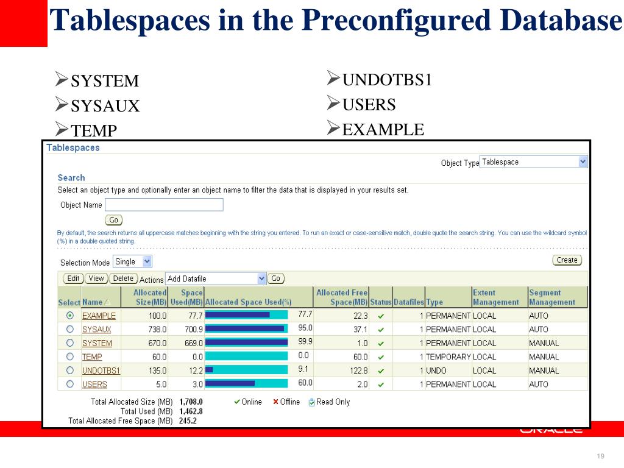Click the Tablespaces page heading
The height and width of the screenshot is (468, 624).
tap(73, 147)
